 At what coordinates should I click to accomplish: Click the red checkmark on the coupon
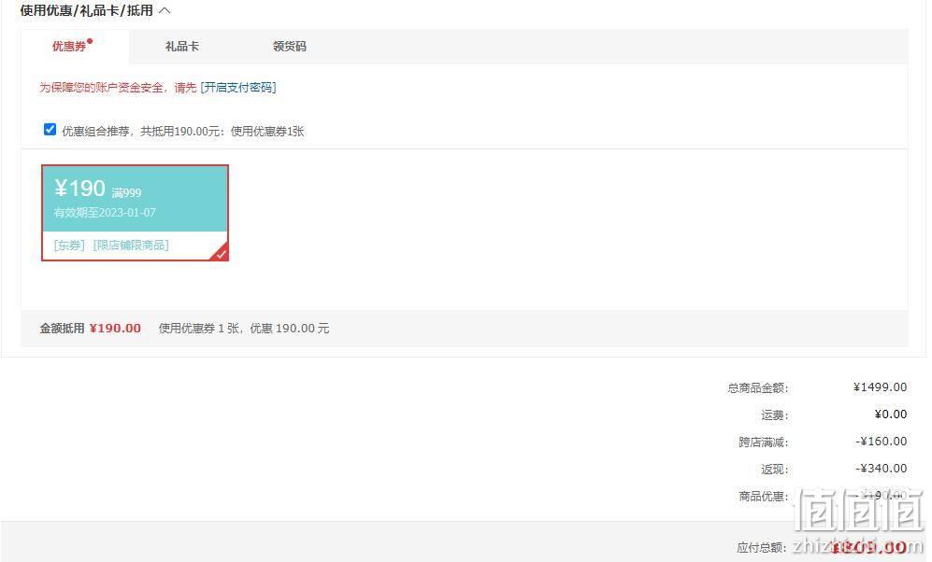(221, 253)
